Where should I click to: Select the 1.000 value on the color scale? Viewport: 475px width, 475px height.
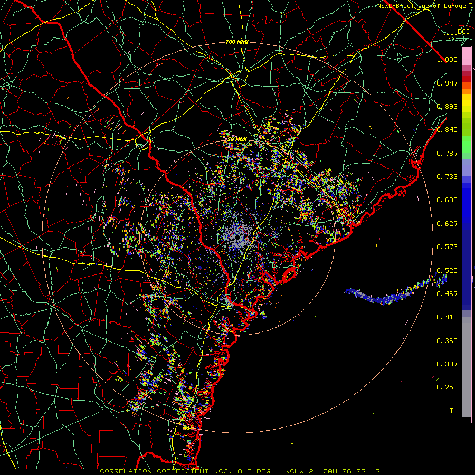pyautogui.click(x=447, y=59)
